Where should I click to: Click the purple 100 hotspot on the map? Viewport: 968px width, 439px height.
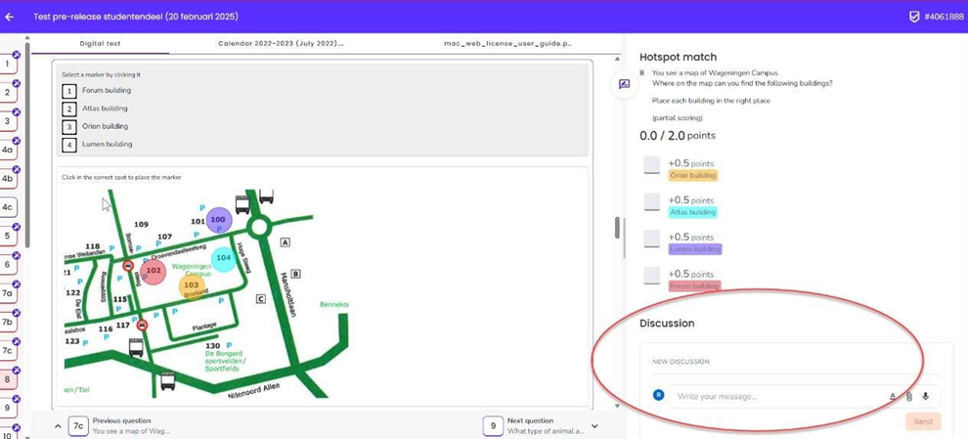pos(218,220)
